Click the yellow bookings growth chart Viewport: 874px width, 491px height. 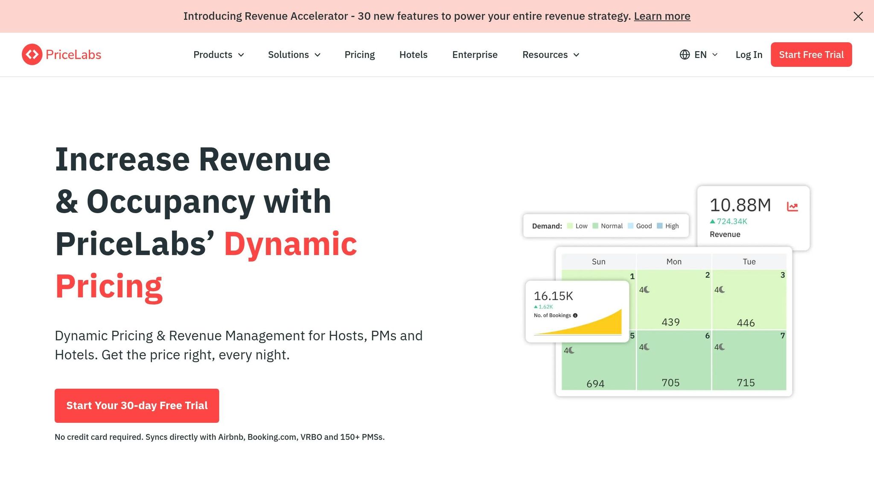[578, 323]
